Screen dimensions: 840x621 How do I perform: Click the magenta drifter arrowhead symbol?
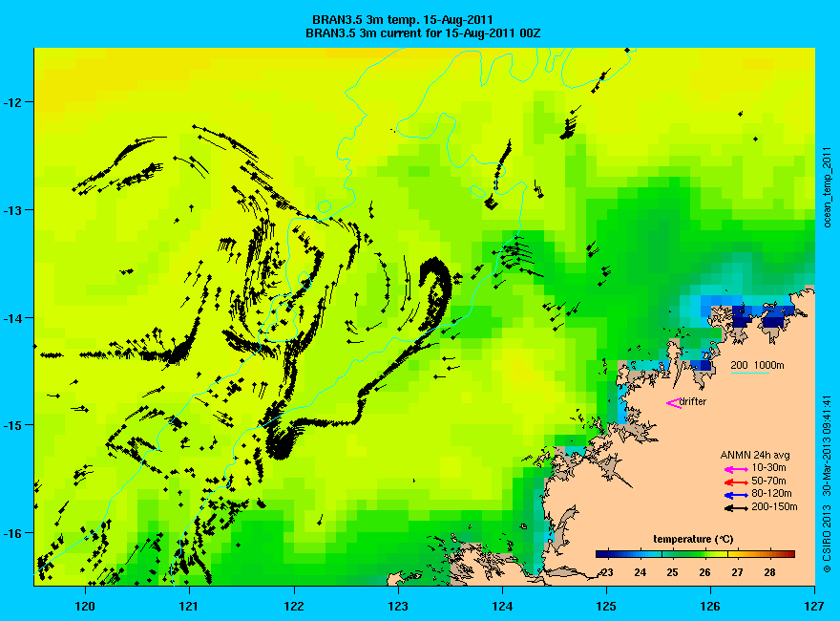point(673,403)
